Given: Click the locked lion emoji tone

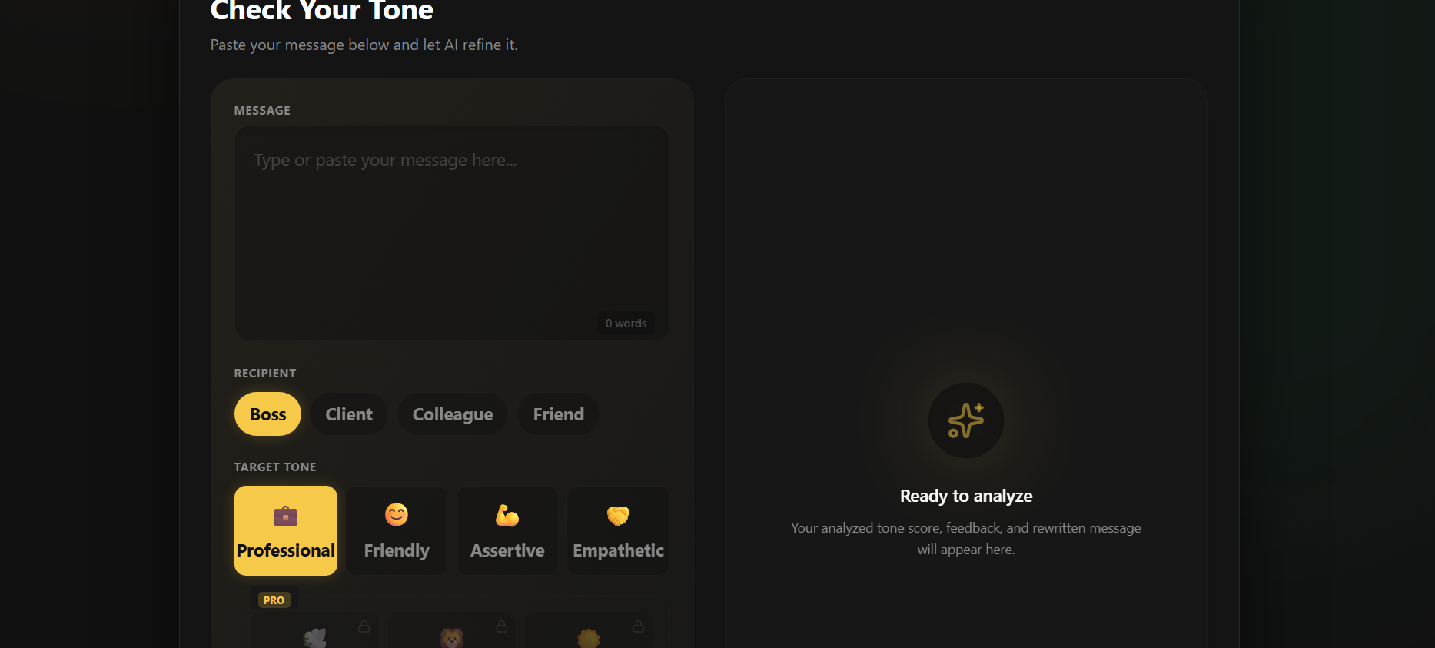Looking at the screenshot, I should pyautogui.click(x=452, y=631).
